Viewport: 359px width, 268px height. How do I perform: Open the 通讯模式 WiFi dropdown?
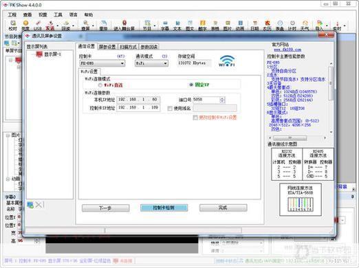coord(151,63)
